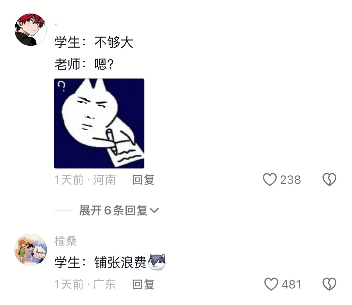Viewport: 352px width, 305px height.
Task: Select comment text 老师：嗯?
Action: point(84,64)
